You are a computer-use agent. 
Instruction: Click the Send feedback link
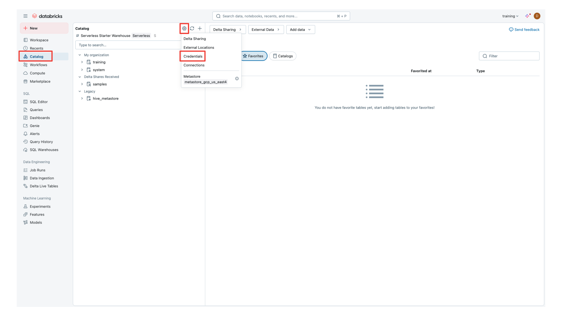pos(524,30)
